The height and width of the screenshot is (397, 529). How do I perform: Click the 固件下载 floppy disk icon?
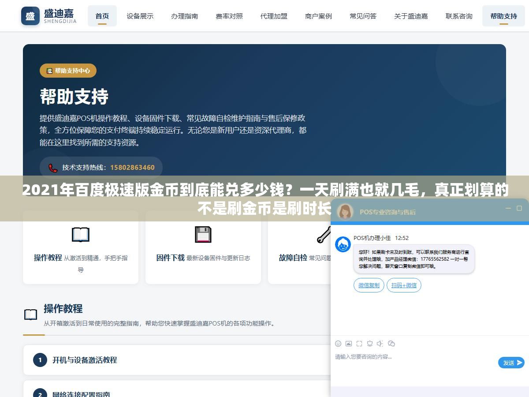click(x=203, y=235)
